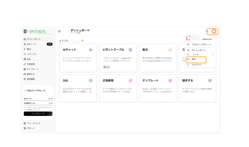Screen dimensions: 249x147
Task: Select プロにアップグレード in the profile menu
Action: (x=201, y=44)
